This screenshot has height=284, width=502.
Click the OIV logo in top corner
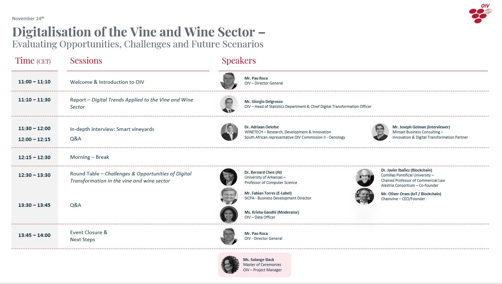(x=480, y=14)
